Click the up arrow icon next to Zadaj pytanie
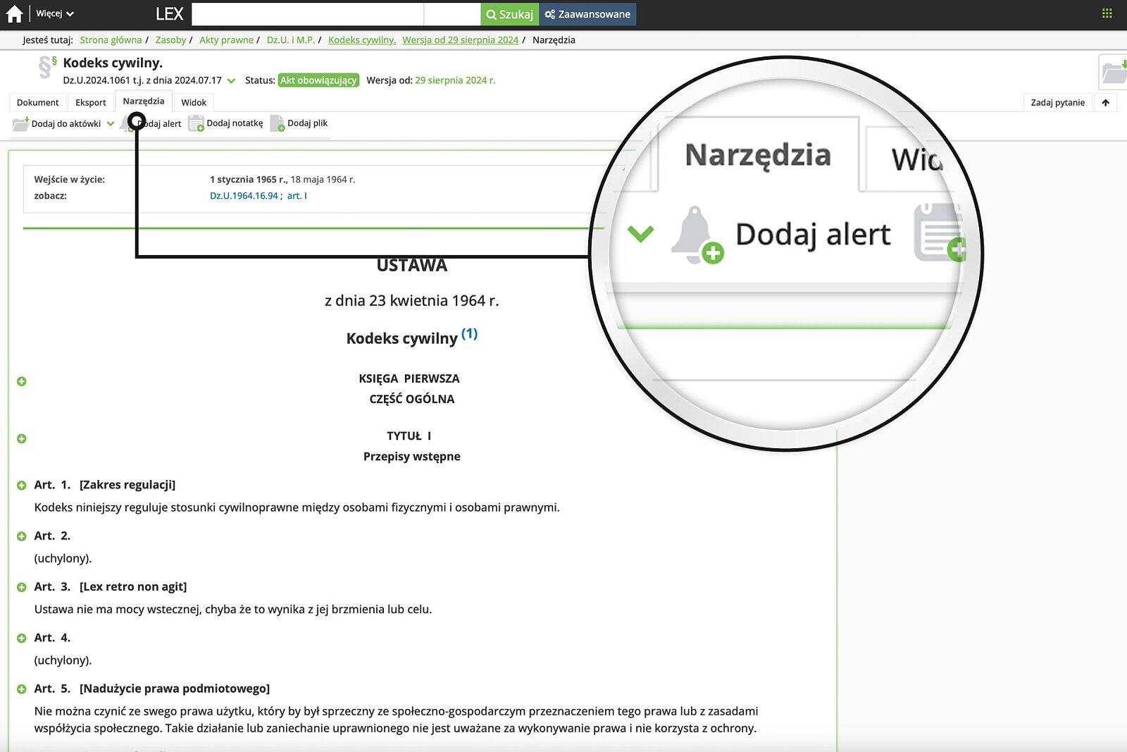 (x=1106, y=101)
